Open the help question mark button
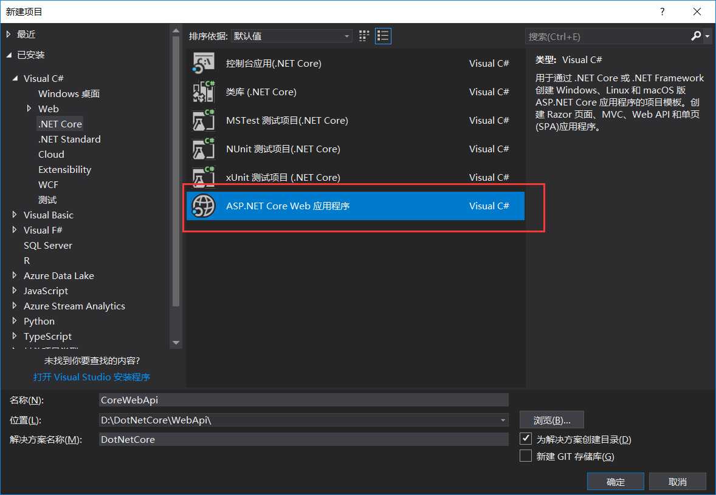This screenshot has height=495, width=716. tap(662, 12)
